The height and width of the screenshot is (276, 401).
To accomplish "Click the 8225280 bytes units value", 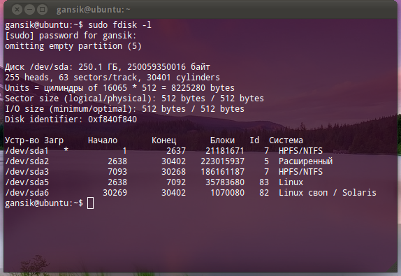I will tap(203, 88).
